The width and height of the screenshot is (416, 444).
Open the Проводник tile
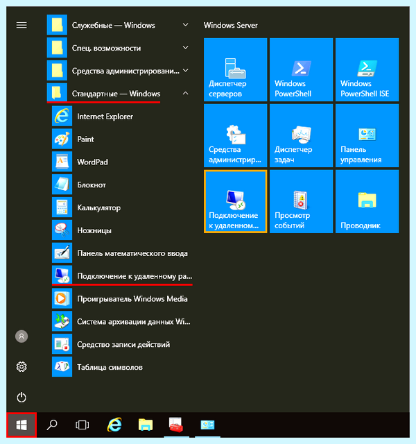[x=367, y=202]
